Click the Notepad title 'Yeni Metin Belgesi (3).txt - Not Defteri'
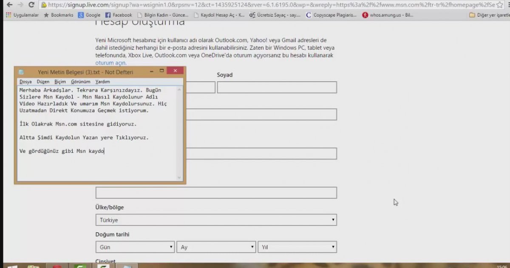 (x=85, y=72)
